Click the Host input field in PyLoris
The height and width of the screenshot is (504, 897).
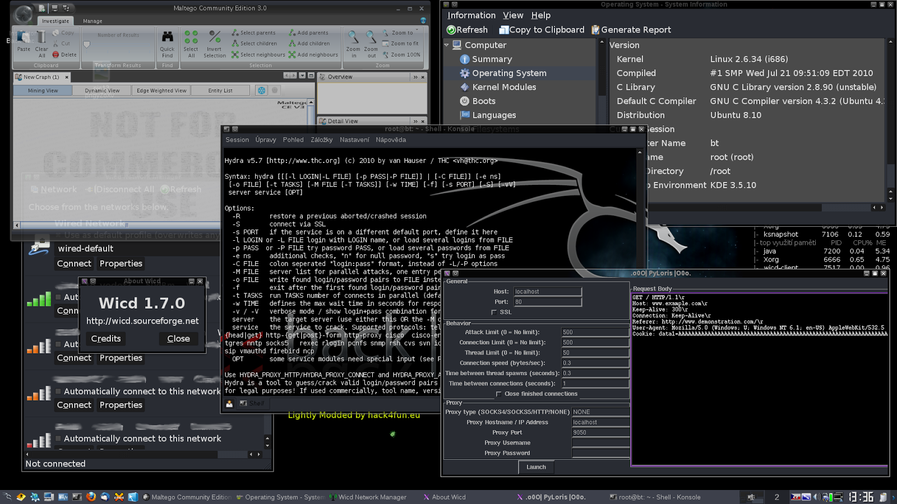click(x=548, y=291)
